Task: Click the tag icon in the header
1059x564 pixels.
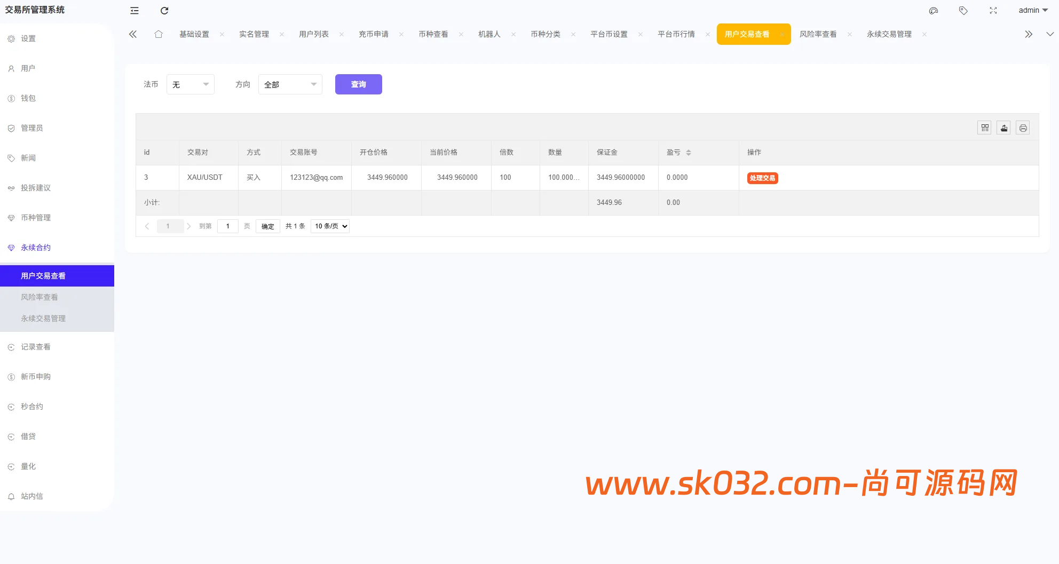Action: coord(963,11)
